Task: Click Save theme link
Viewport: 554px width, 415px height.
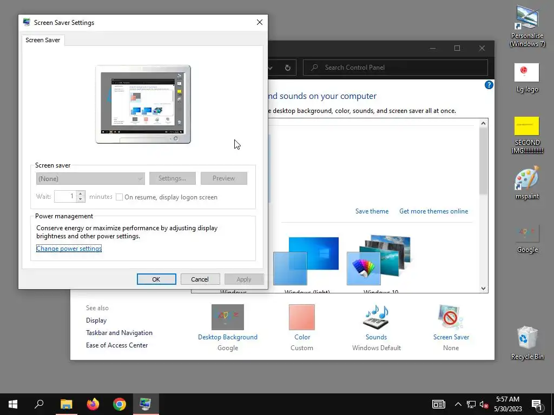Action: 372,211
